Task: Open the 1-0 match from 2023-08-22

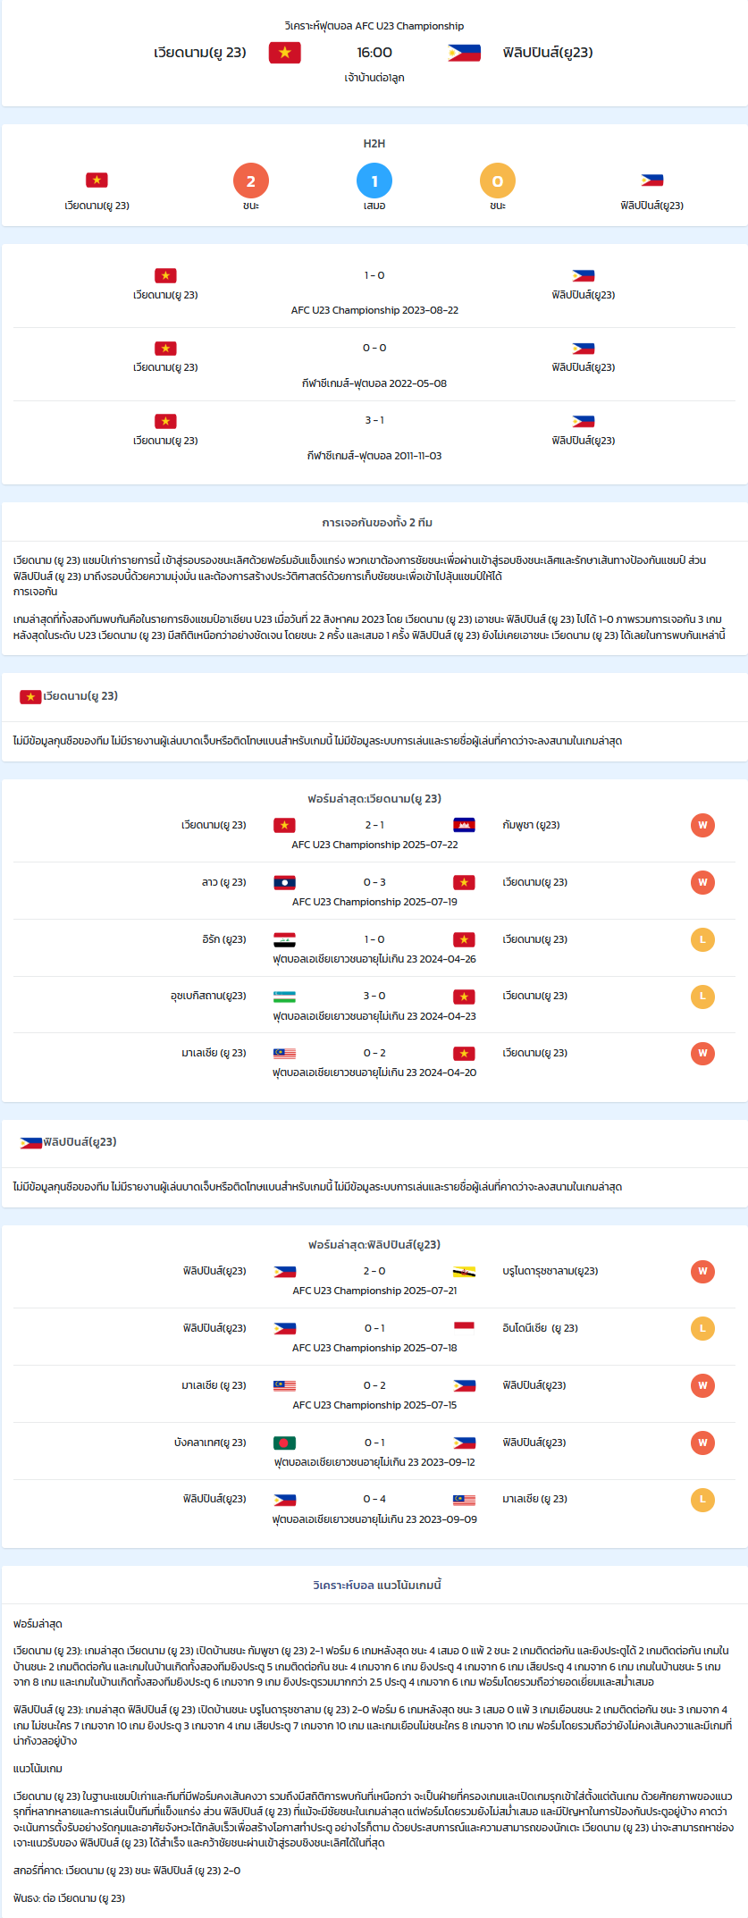Action: coord(374,292)
